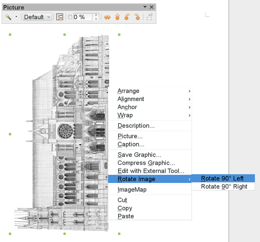The image size is (260, 242).
Task: Click the Color adjustment icon in Picture toolbar
Action: [59, 17]
